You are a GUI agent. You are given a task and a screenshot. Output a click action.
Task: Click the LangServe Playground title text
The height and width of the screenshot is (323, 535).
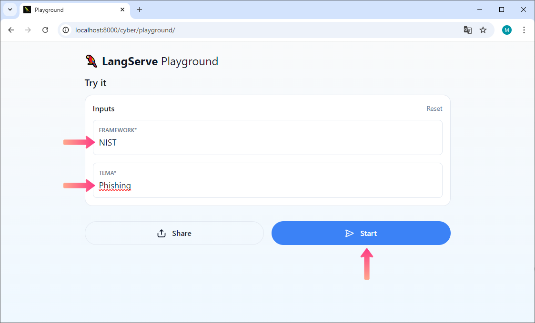(x=160, y=61)
